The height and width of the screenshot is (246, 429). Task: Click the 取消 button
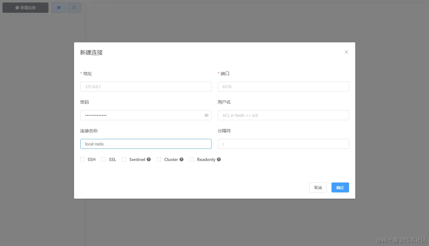[318, 187]
